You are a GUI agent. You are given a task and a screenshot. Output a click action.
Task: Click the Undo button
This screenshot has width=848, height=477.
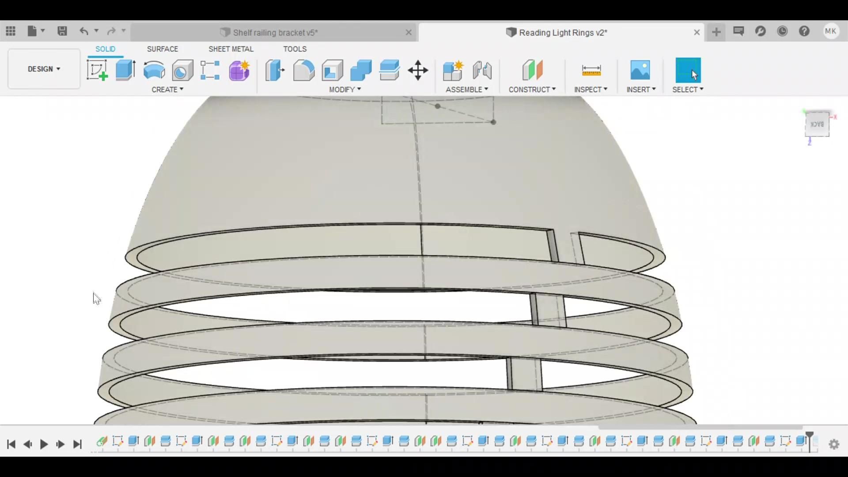click(x=84, y=31)
